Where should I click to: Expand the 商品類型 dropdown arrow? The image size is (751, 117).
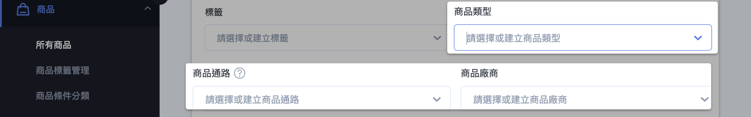(698, 38)
